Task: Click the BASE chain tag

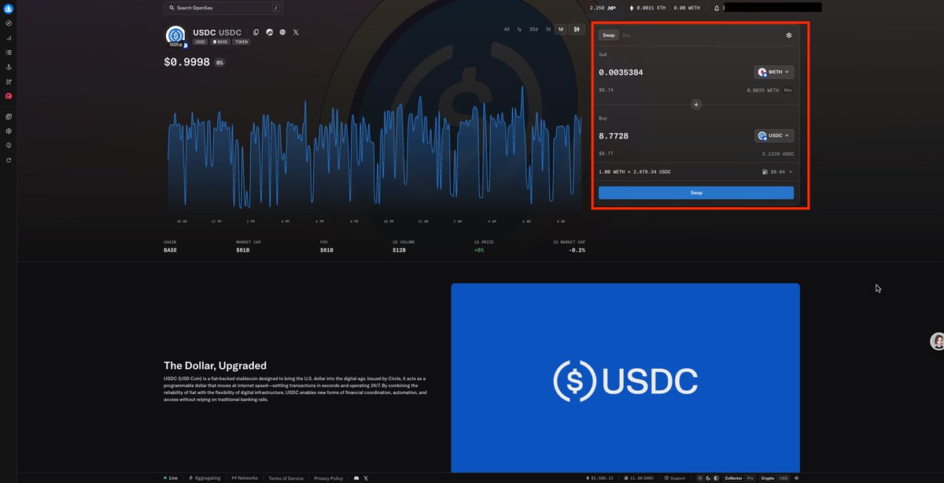Action: click(x=220, y=42)
